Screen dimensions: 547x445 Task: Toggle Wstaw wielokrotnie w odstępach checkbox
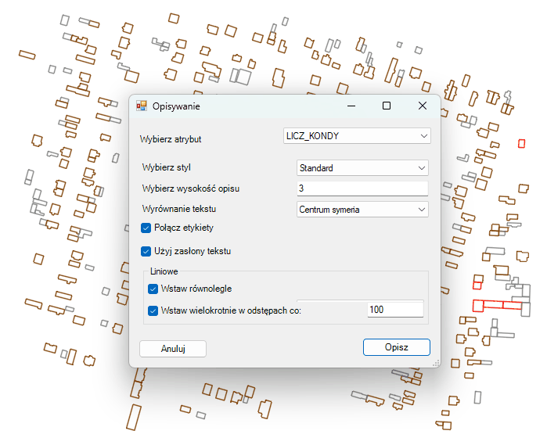click(x=153, y=310)
